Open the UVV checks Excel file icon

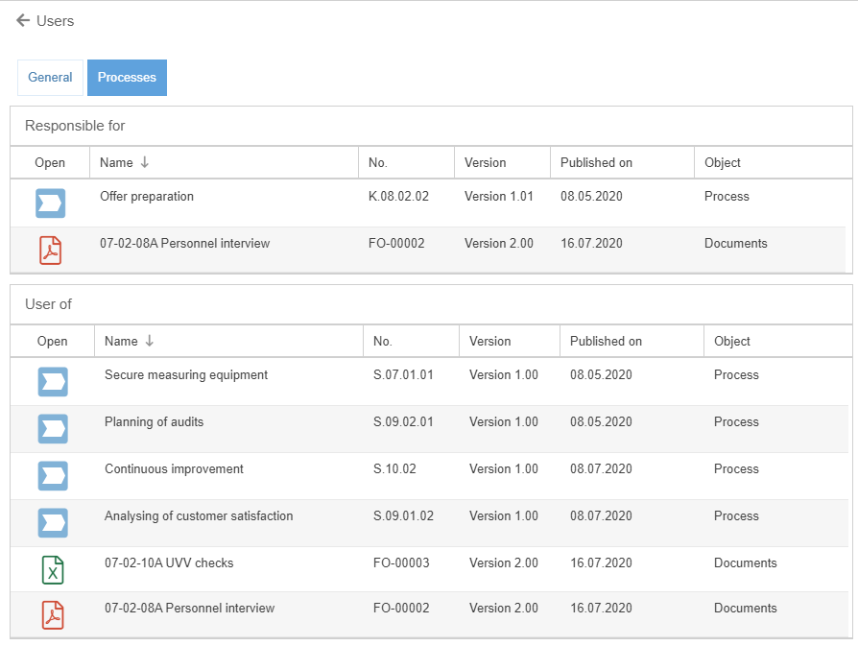pos(53,570)
